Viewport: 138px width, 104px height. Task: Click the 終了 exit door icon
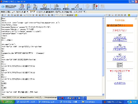coord(95,7)
